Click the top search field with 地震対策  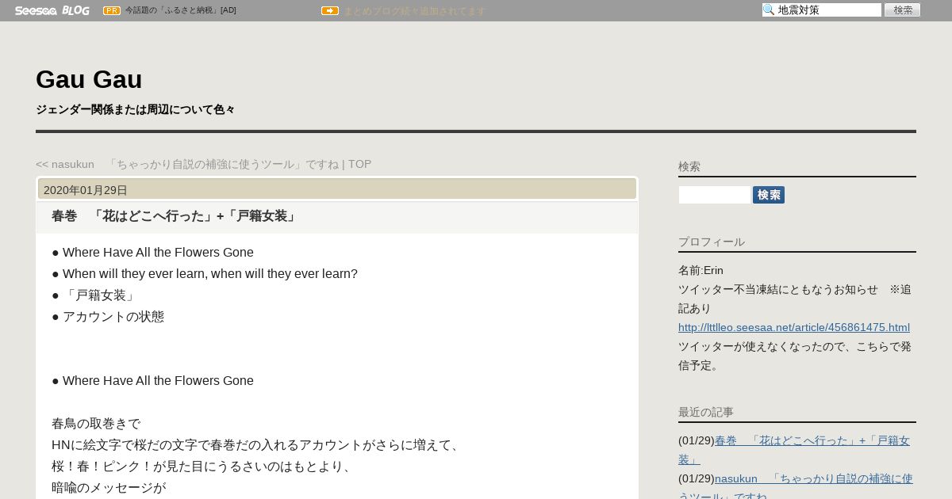(x=822, y=10)
